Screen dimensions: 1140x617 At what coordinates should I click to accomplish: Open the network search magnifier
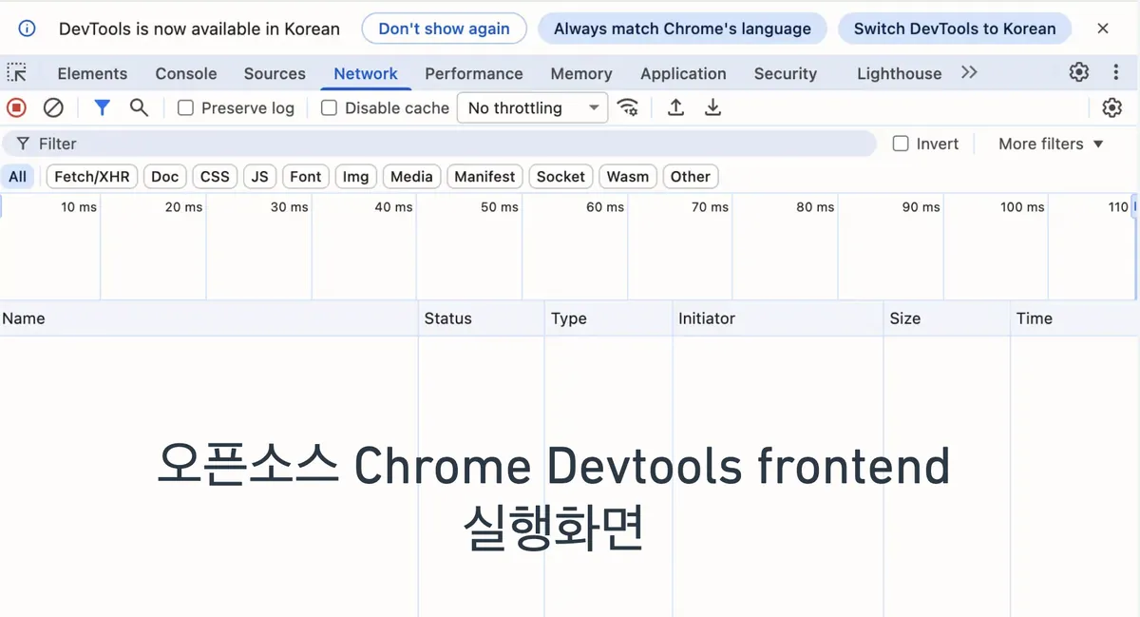[x=139, y=108]
